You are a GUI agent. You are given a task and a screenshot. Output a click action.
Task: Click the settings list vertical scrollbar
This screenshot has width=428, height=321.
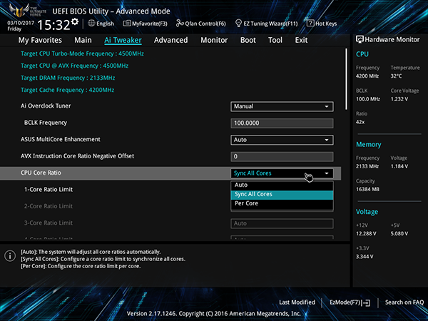pos(347,79)
